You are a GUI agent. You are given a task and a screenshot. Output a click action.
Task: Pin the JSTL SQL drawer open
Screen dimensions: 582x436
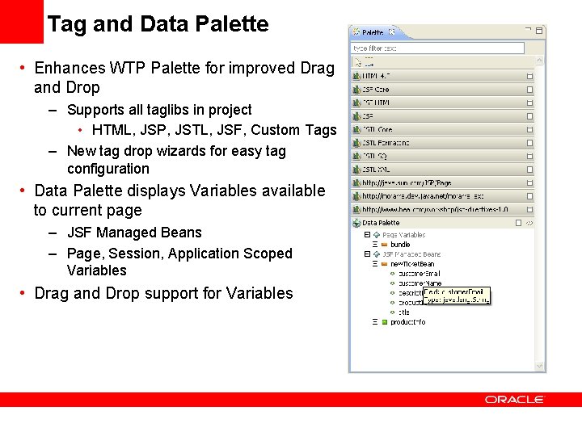tap(529, 157)
